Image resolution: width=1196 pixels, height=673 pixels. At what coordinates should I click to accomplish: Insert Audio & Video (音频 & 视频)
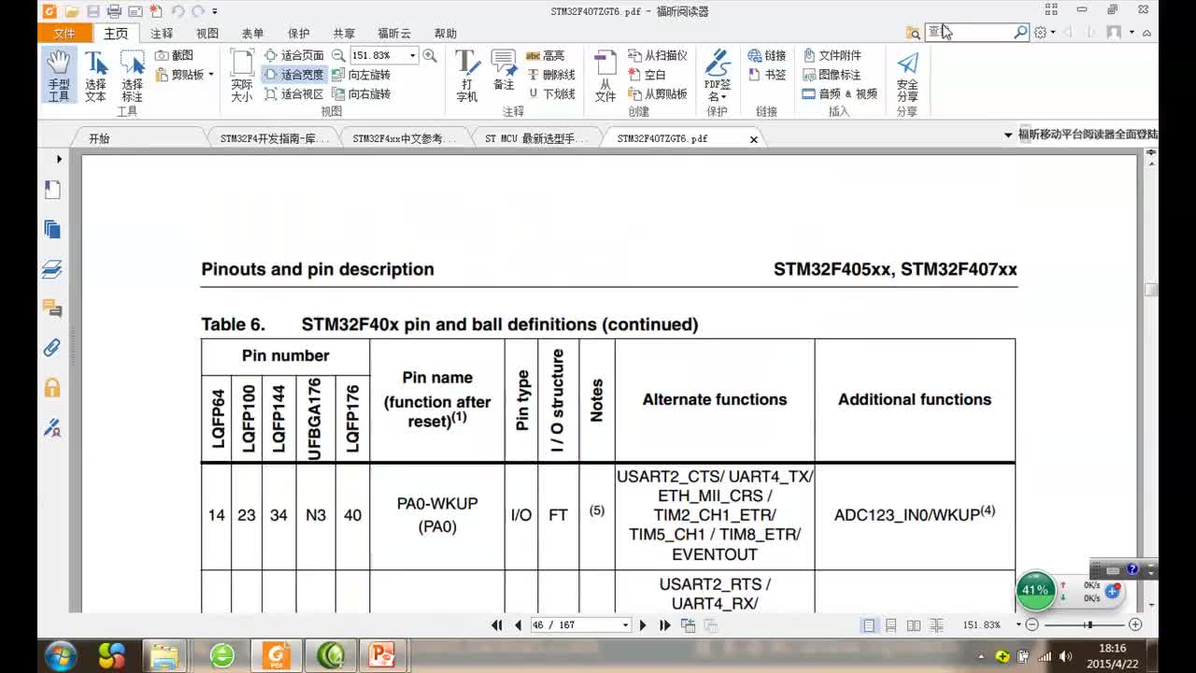tap(840, 94)
